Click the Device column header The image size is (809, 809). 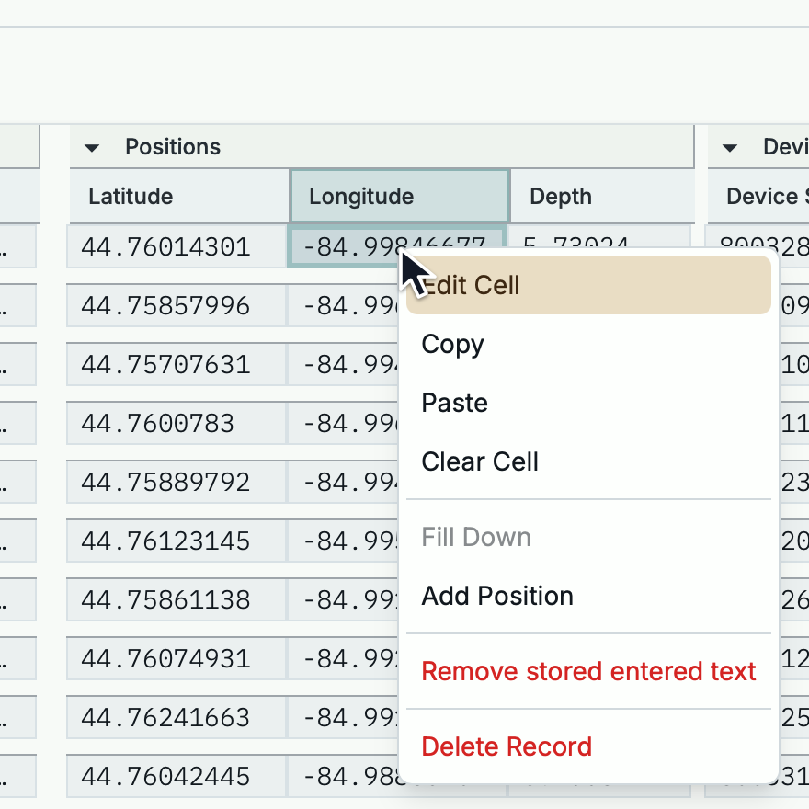(758, 197)
